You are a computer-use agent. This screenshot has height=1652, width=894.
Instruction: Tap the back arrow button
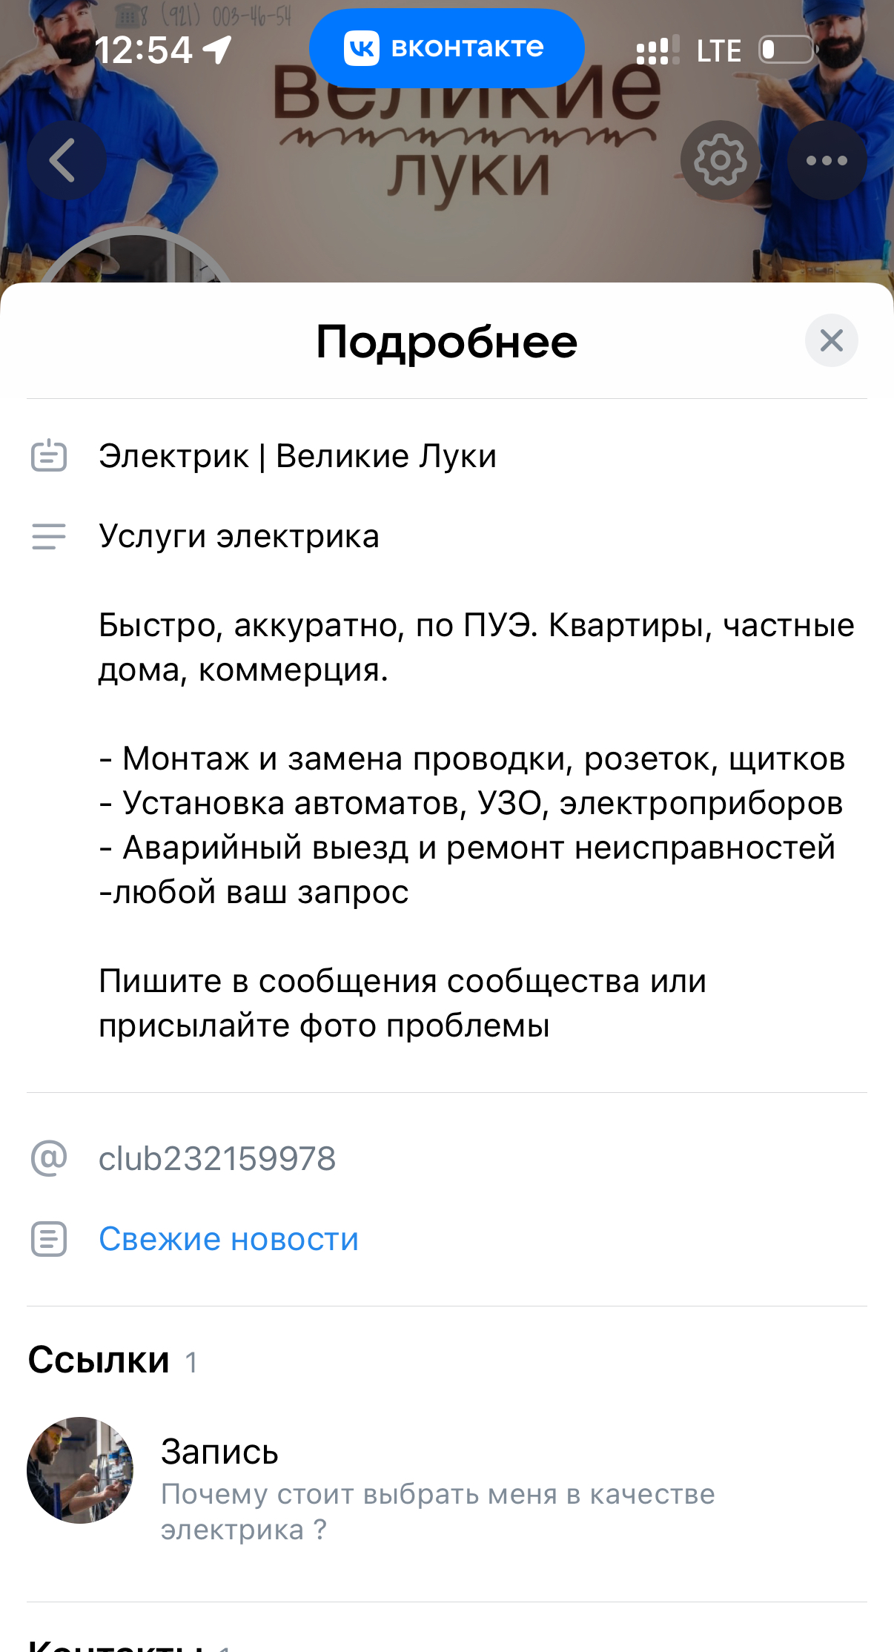tap(65, 160)
